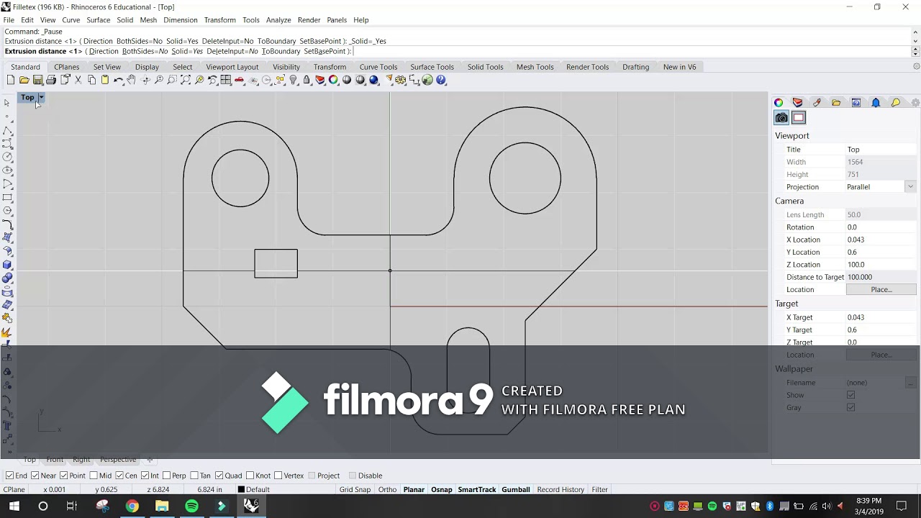Click the Place button for Camera Location
The width and height of the screenshot is (921, 518).
click(x=881, y=289)
